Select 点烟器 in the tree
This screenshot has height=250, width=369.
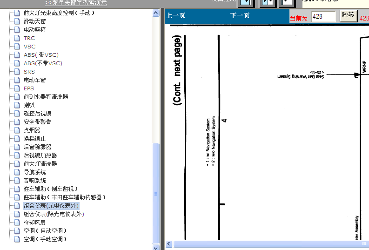click(x=32, y=130)
